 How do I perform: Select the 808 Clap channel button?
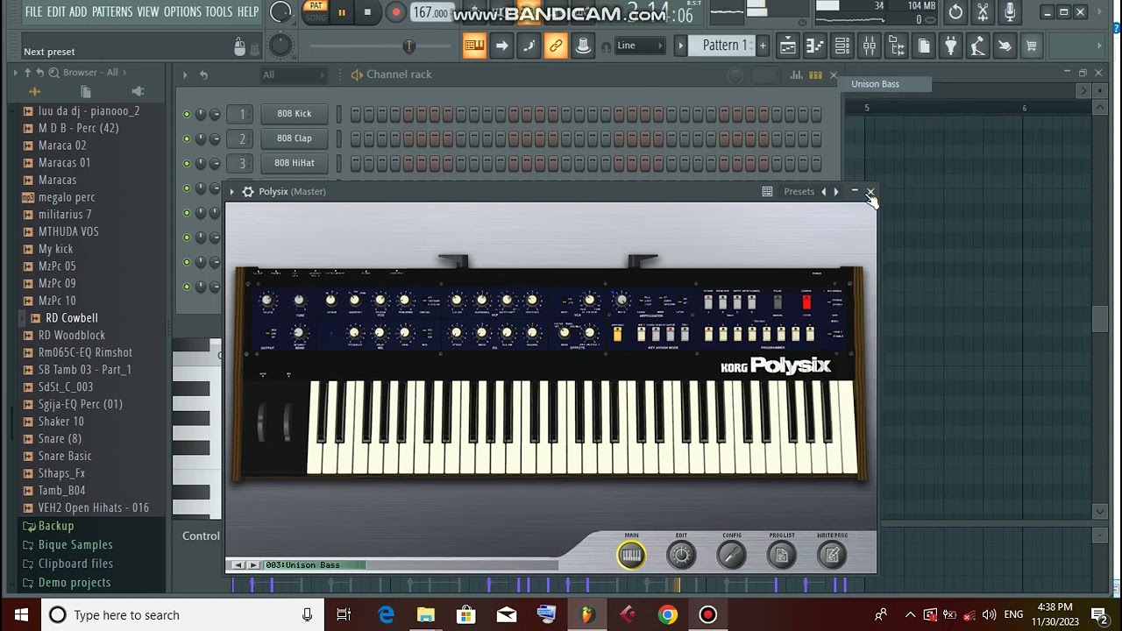(x=295, y=138)
